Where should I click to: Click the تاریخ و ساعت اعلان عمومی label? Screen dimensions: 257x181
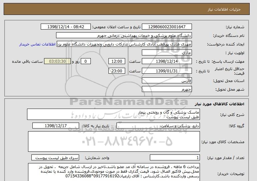click(x=116, y=27)
